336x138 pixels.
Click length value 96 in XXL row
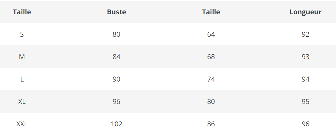pos(305,124)
